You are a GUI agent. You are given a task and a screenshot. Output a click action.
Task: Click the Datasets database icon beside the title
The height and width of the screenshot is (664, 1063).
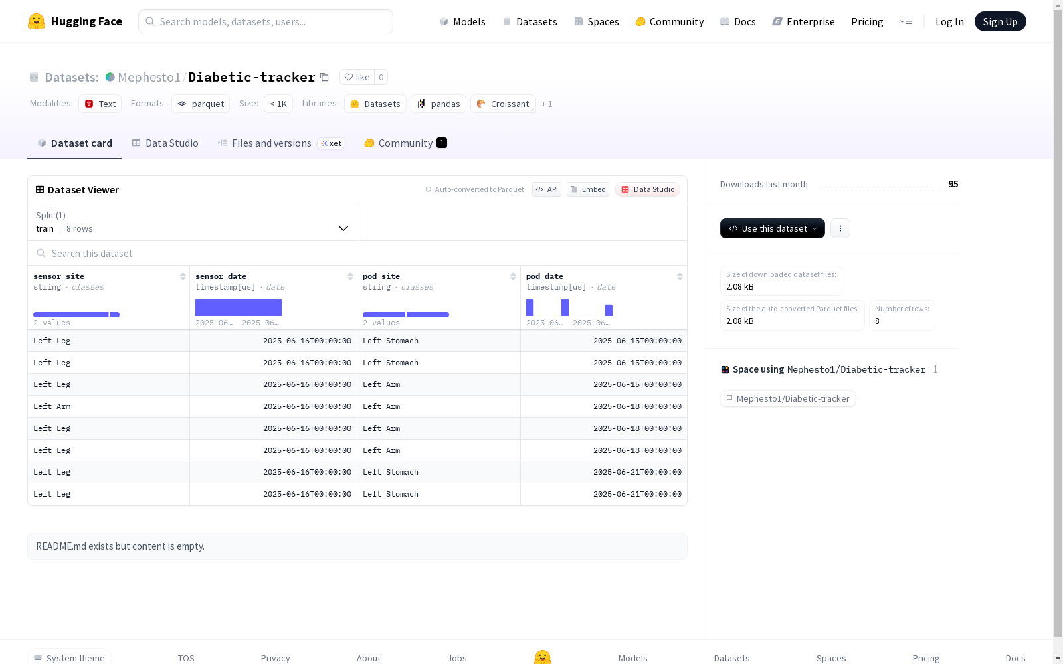pos(34,77)
